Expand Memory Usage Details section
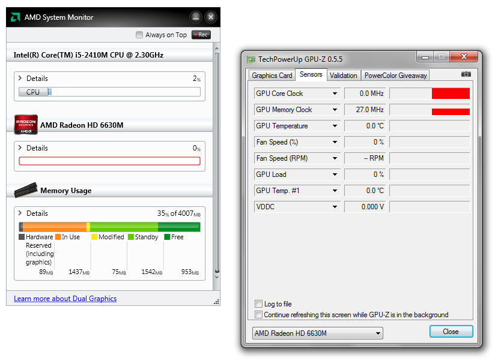This screenshot has width=498, height=361. tap(20, 213)
